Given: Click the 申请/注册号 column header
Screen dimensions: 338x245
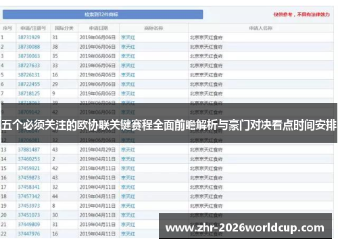Looking at the screenshot, I should [33, 28].
